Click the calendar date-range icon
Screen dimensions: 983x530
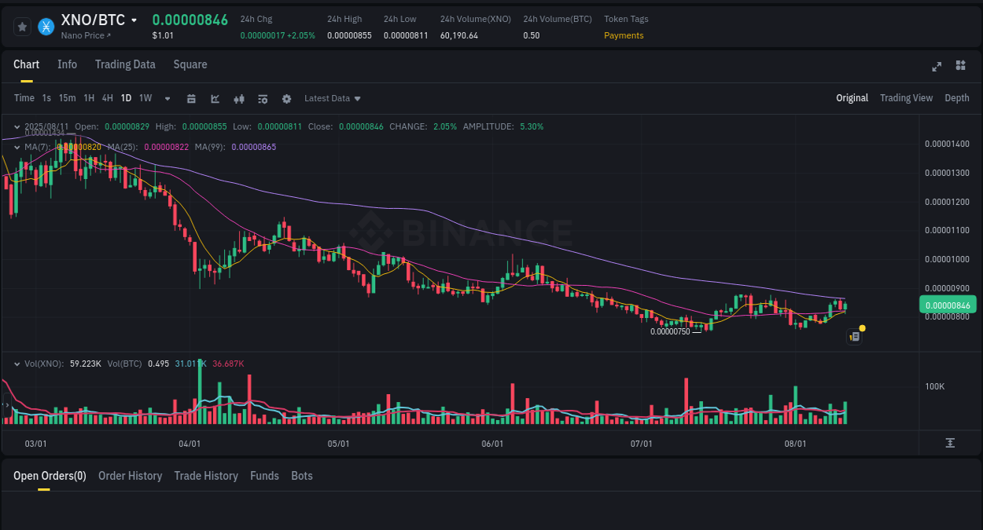191,98
